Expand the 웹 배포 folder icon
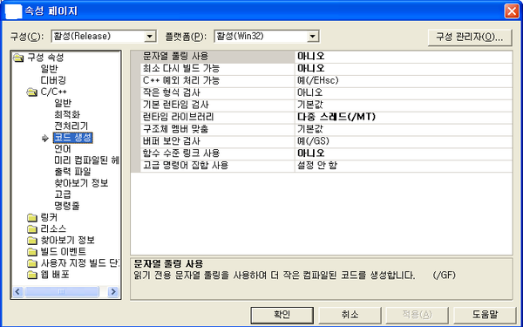The image size is (523, 327). point(31,275)
